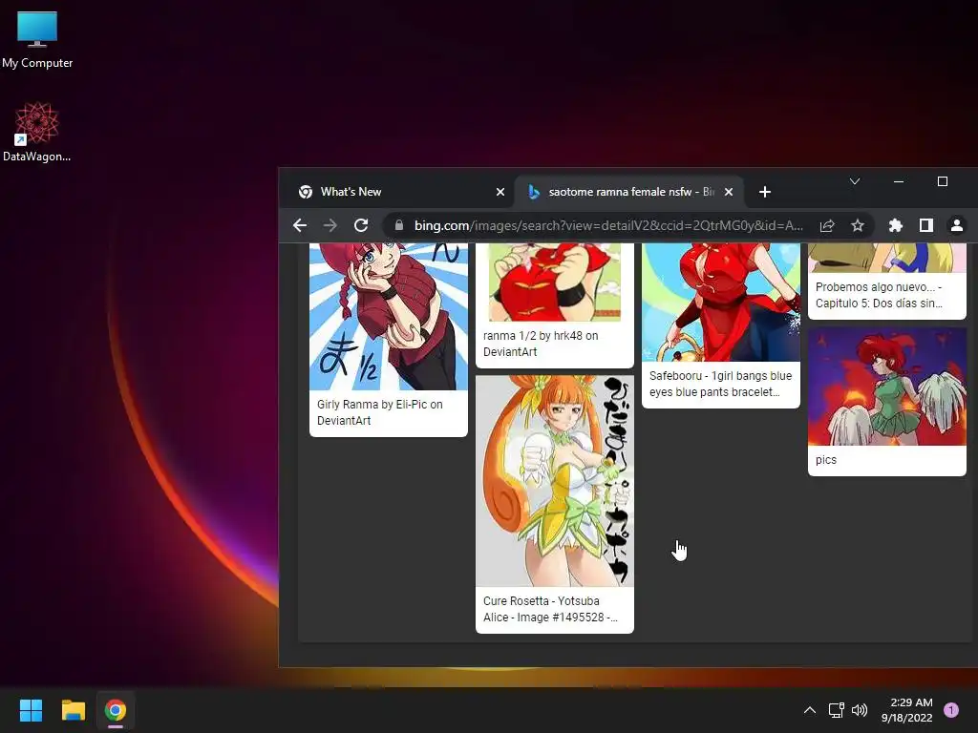Close the Bing search tab

point(729,192)
